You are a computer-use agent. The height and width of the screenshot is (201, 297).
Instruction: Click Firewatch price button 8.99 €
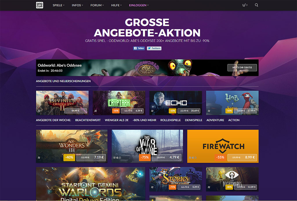(x=242, y=158)
